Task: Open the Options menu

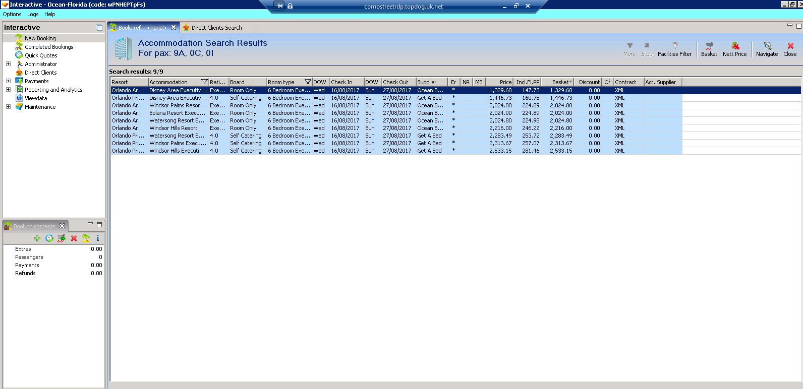Action: (12, 14)
